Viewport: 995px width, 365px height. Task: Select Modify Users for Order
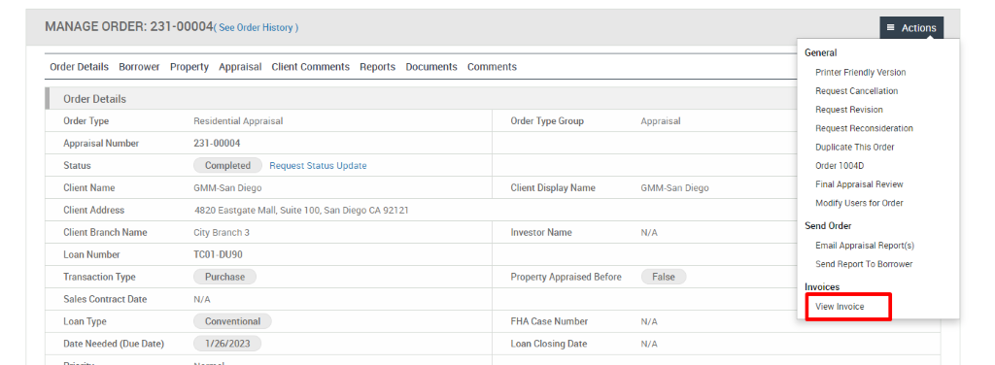coord(859,203)
